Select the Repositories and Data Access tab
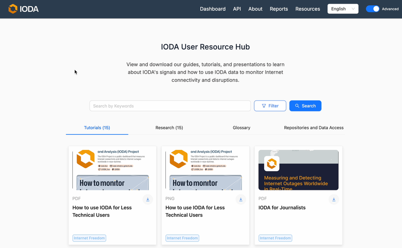 (314, 128)
